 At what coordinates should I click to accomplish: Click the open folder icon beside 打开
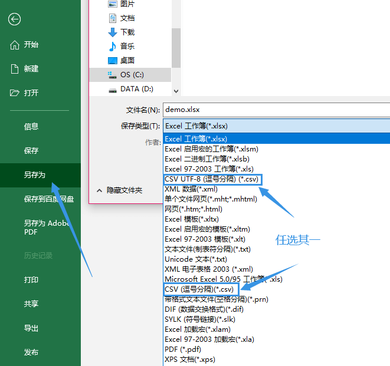pyautogui.click(x=14, y=93)
